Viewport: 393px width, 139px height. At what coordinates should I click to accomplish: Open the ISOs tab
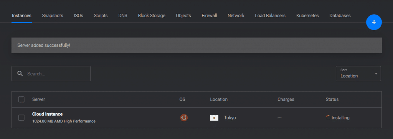78,15
